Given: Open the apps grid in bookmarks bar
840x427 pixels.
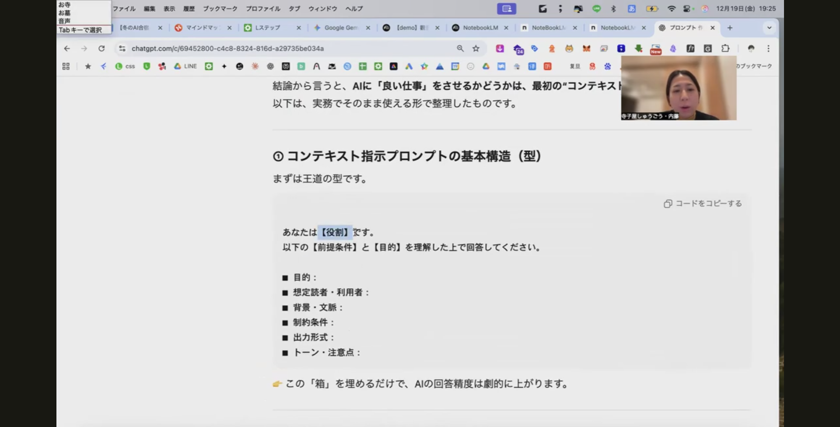Looking at the screenshot, I should point(66,66).
